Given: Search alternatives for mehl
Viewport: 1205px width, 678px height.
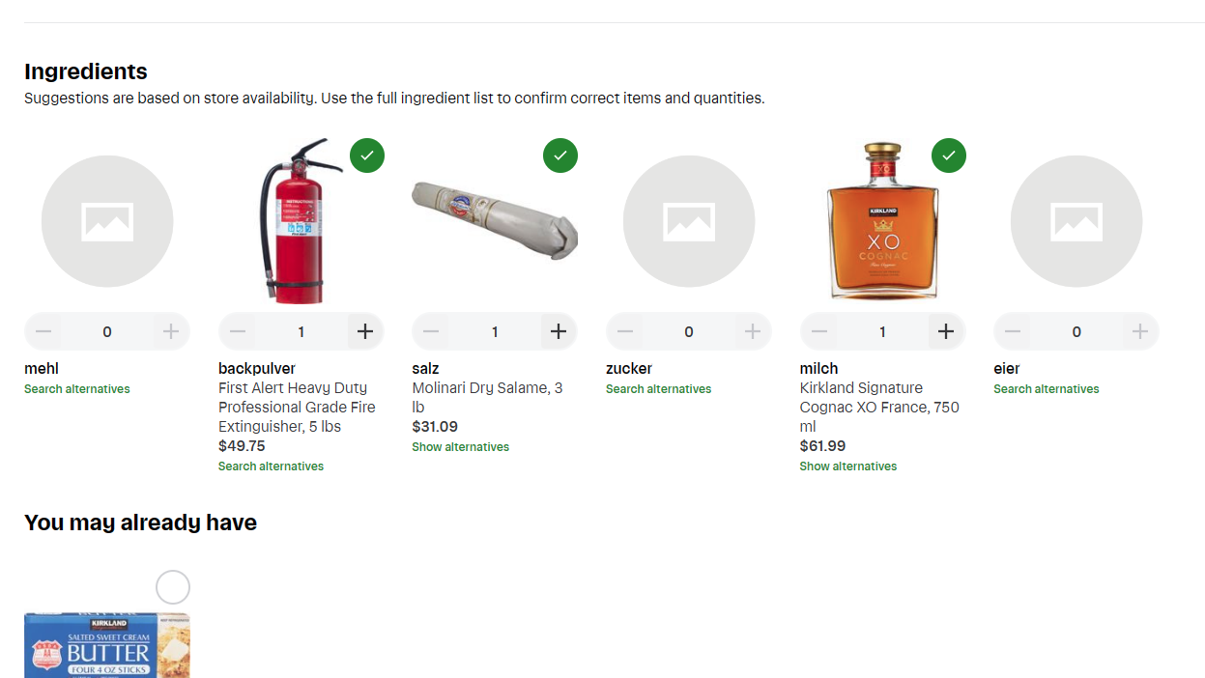Looking at the screenshot, I should click(76, 389).
